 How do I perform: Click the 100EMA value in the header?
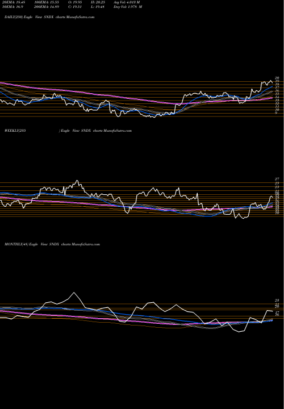(x=48, y=2)
